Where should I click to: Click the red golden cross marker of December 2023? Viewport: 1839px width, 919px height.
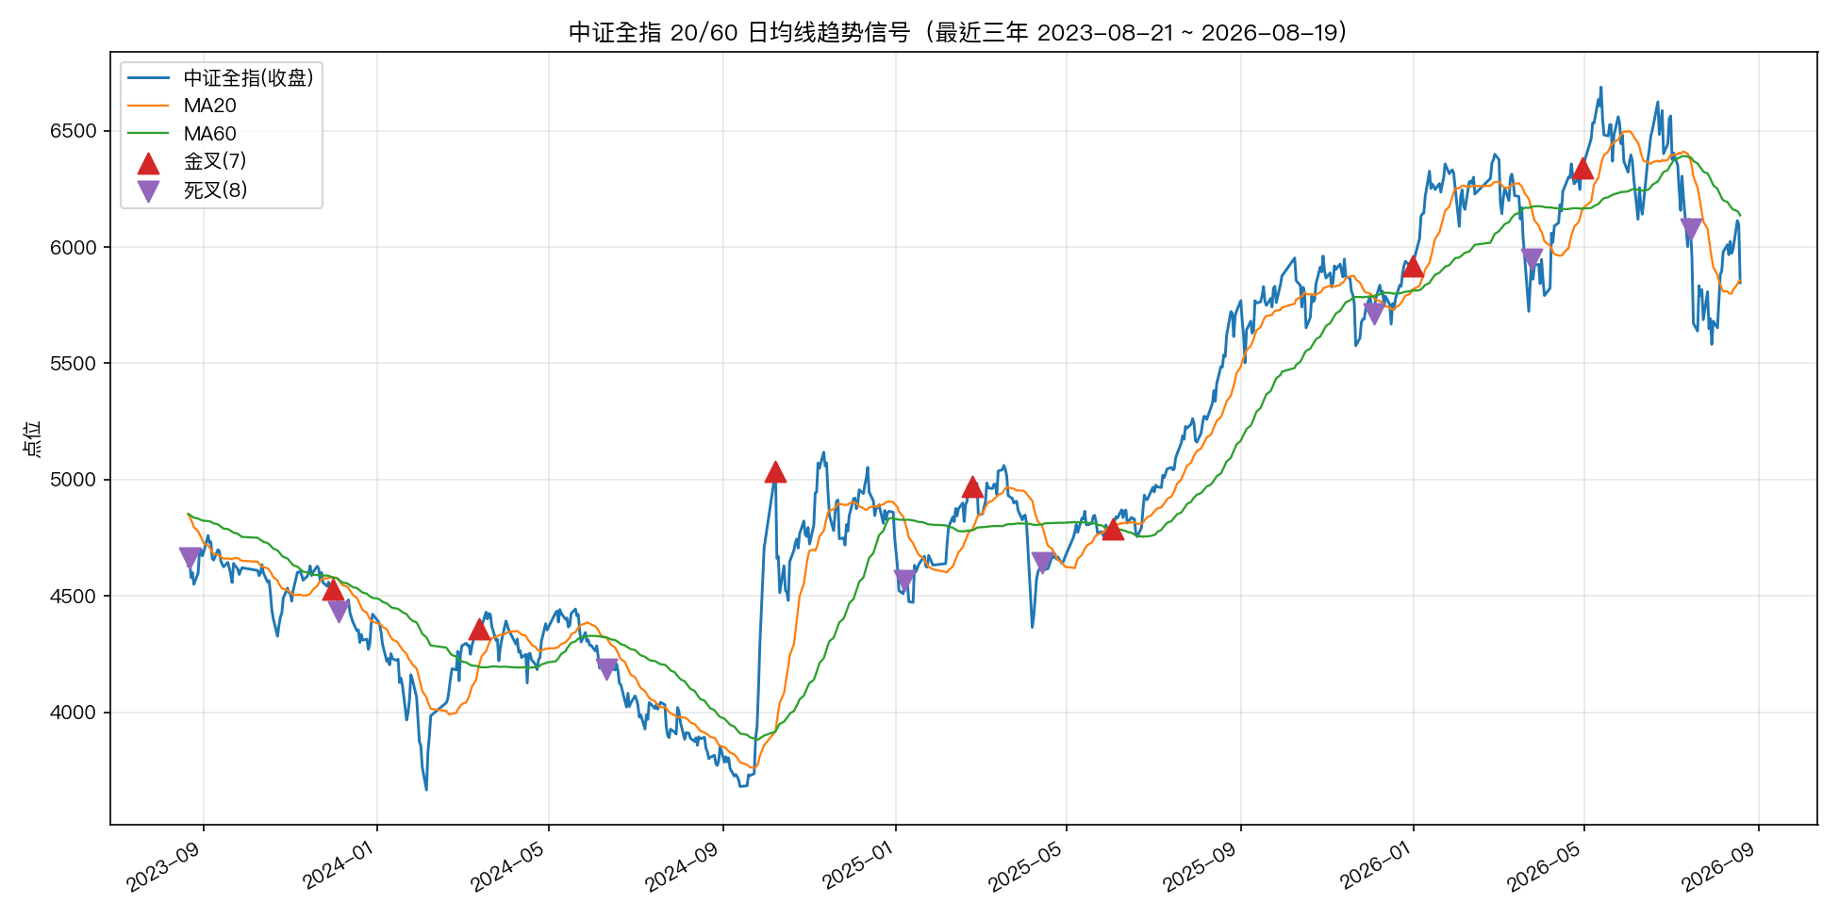pos(333,590)
